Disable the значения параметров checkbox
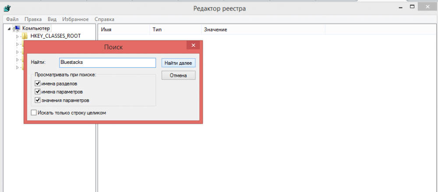Image resolution: width=438 pixels, height=192 pixels. click(38, 100)
